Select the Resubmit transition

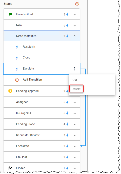click(42, 47)
